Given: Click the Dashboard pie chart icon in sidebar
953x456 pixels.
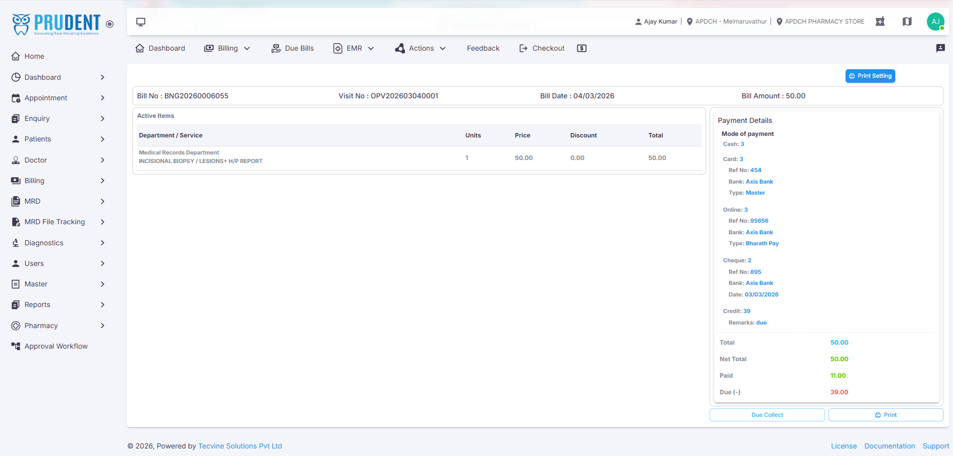Looking at the screenshot, I should tap(16, 77).
